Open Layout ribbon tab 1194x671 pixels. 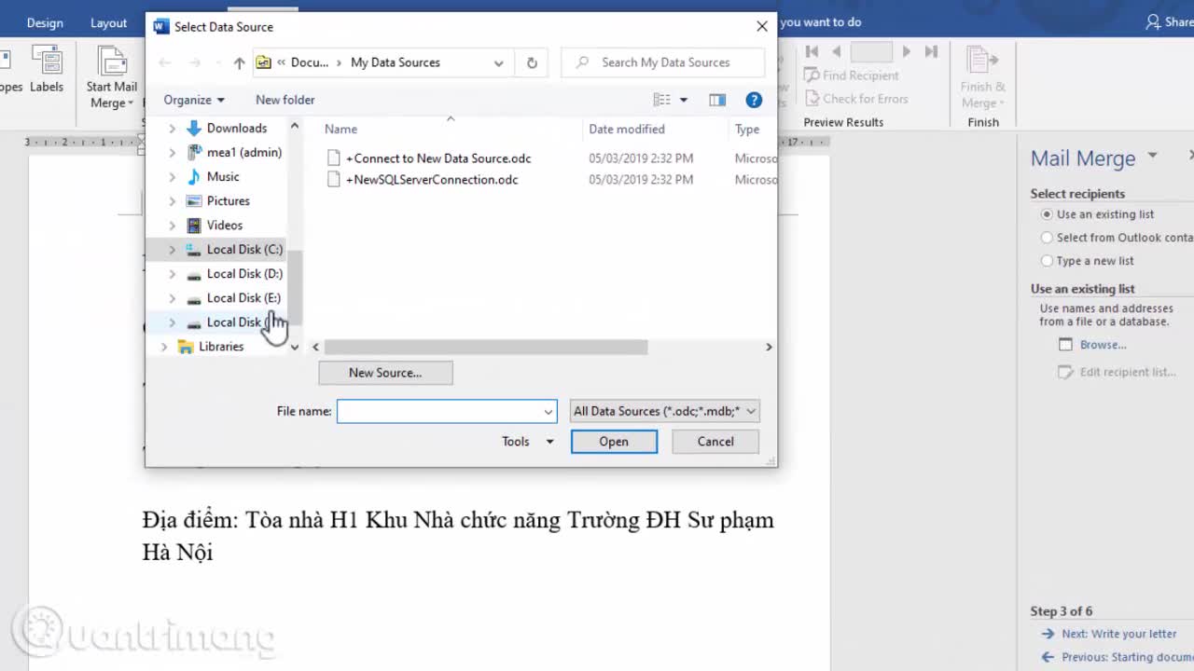point(108,22)
